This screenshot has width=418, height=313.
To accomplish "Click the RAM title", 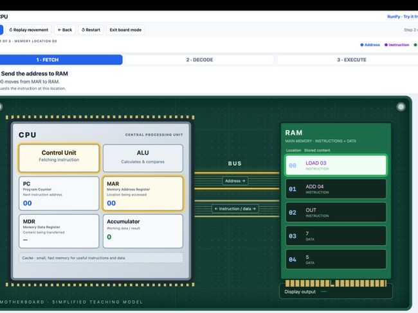I will tap(294, 133).
